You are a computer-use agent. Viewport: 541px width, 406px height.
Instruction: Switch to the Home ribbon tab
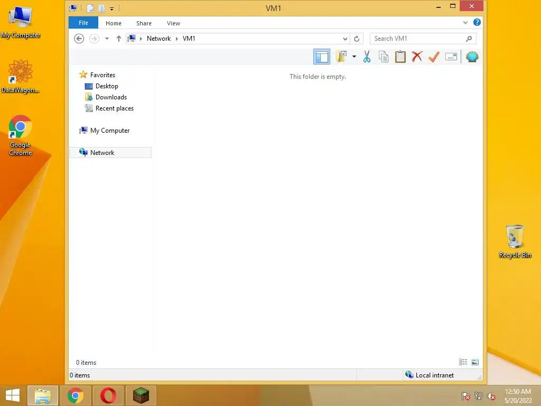(x=114, y=23)
